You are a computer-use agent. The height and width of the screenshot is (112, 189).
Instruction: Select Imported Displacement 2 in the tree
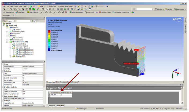pyautogui.click(x=27, y=52)
